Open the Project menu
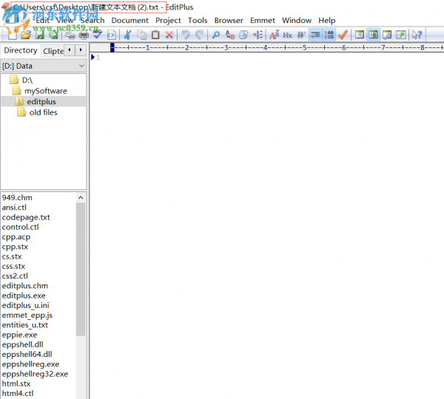444x399 pixels. point(168,21)
